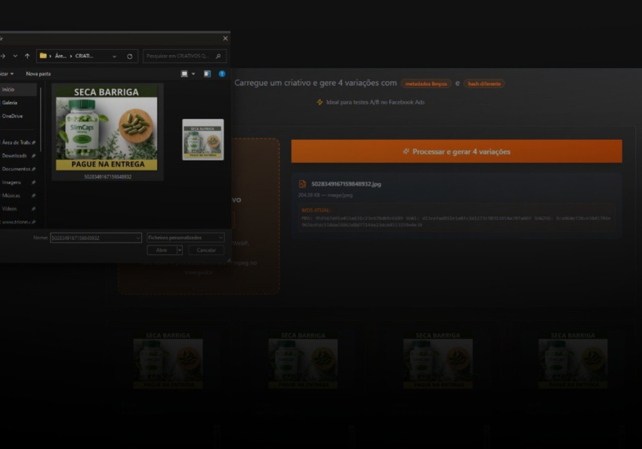
Task: Click Nova pasta in the toolbar
Action: tap(38, 74)
